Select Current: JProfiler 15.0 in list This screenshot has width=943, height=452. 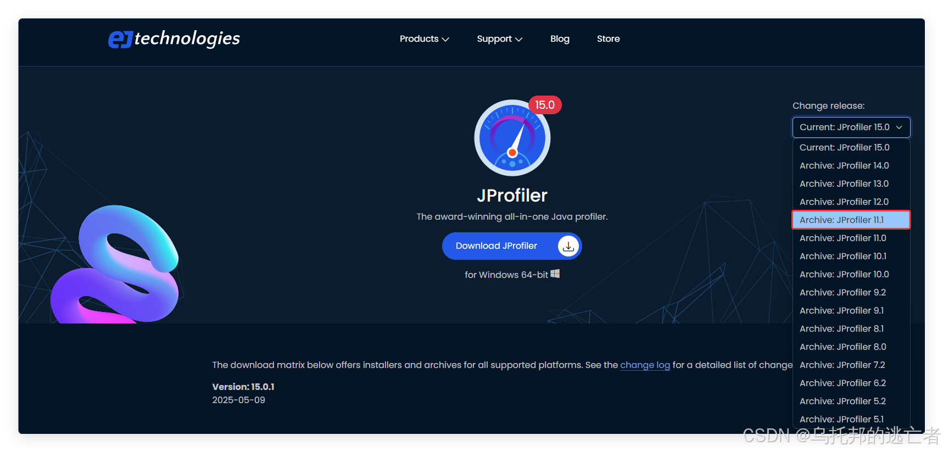(x=851, y=148)
